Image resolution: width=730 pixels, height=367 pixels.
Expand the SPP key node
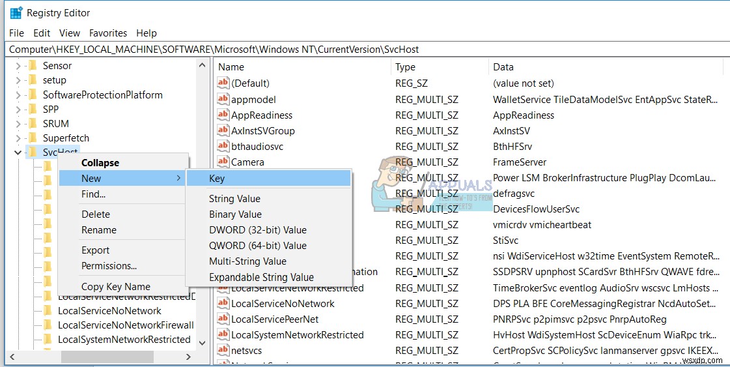pyautogui.click(x=18, y=110)
